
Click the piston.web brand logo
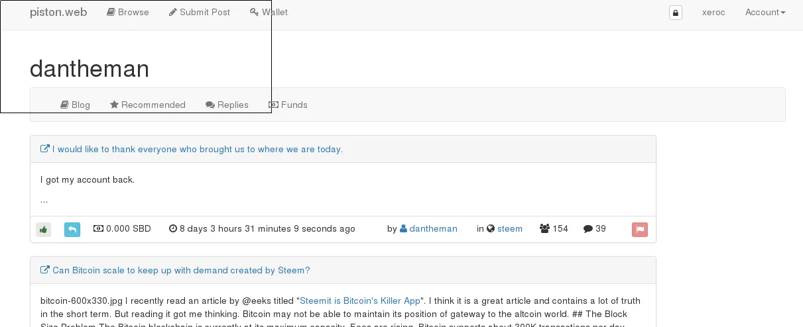pyautogui.click(x=58, y=12)
